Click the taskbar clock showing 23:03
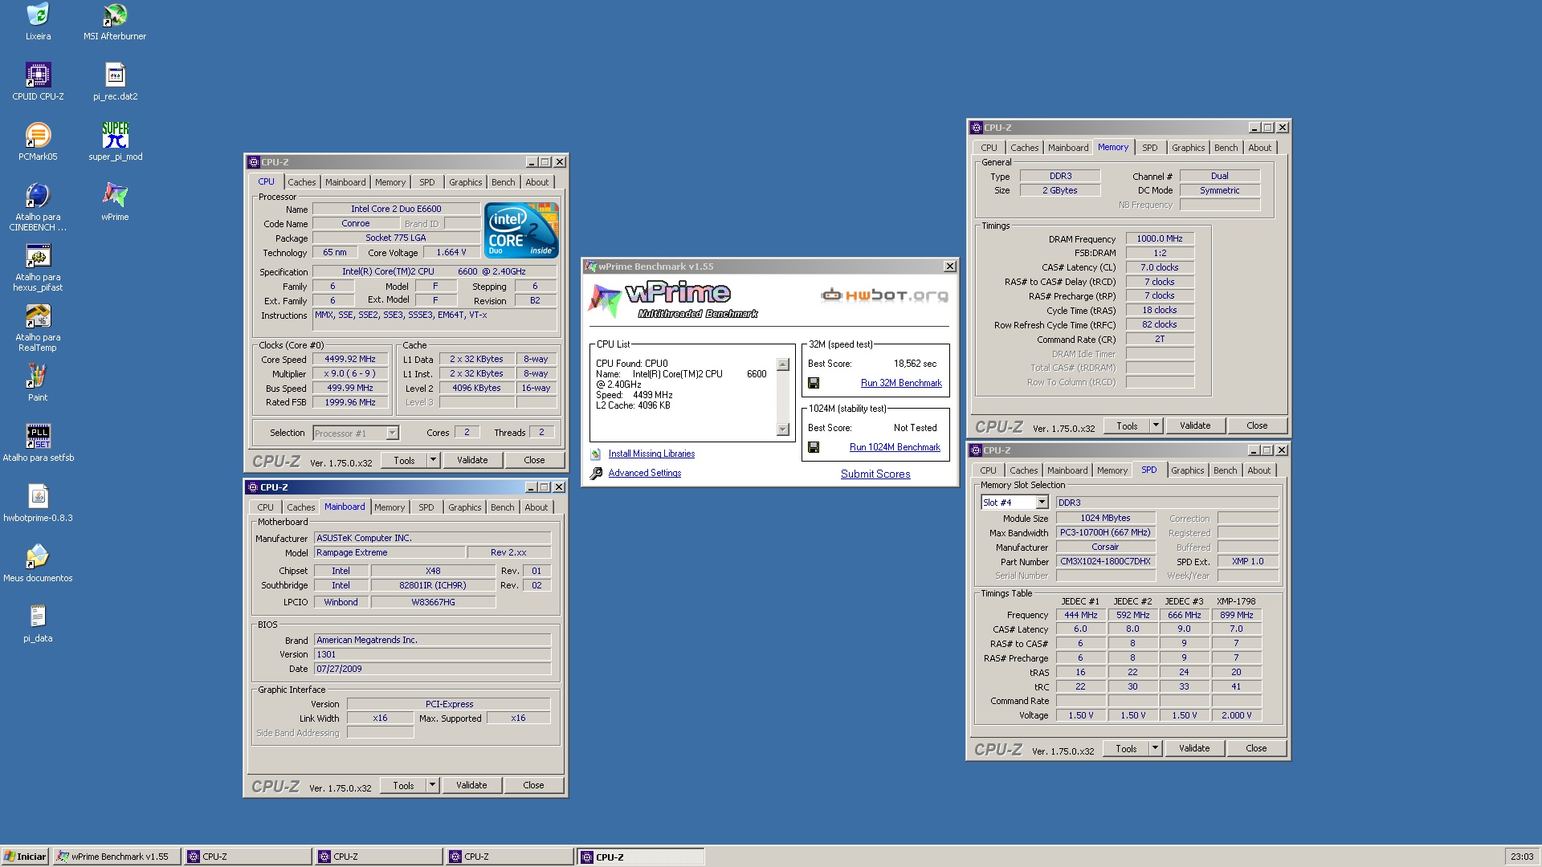The height and width of the screenshot is (867, 1542). click(1521, 857)
